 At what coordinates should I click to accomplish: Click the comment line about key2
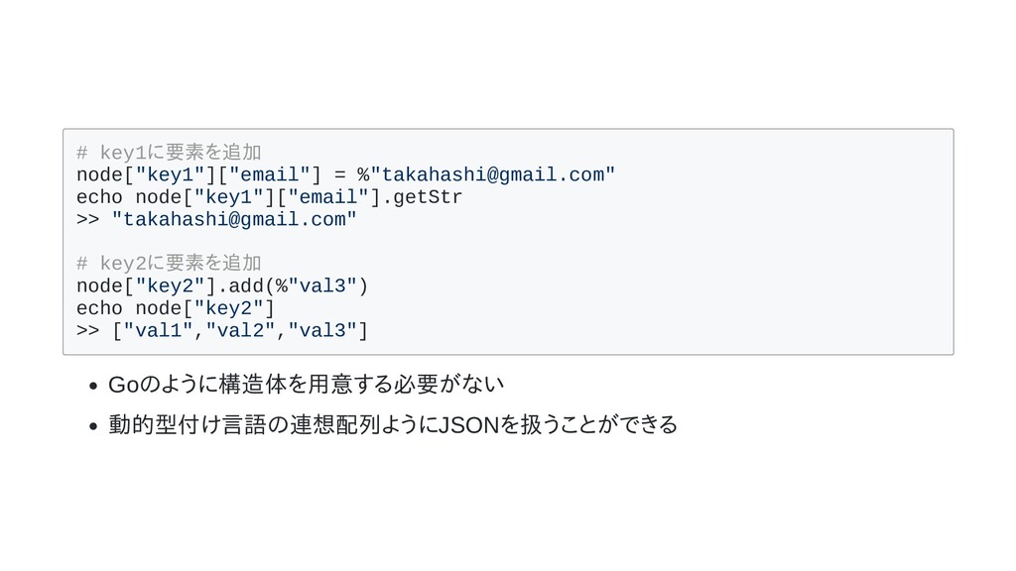point(169,264)
